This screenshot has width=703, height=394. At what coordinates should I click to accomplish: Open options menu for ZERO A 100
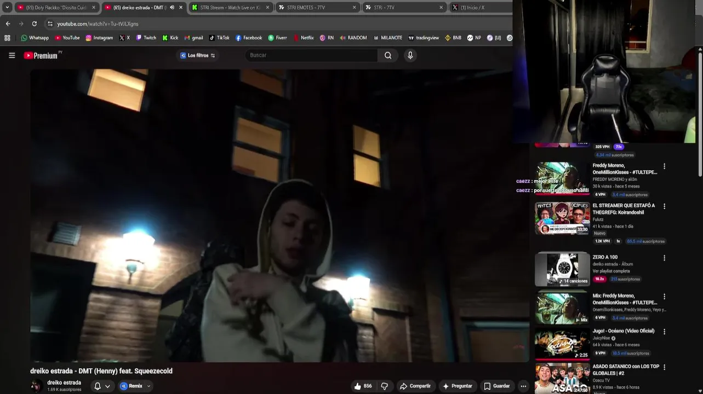click(x=665, y=258)
